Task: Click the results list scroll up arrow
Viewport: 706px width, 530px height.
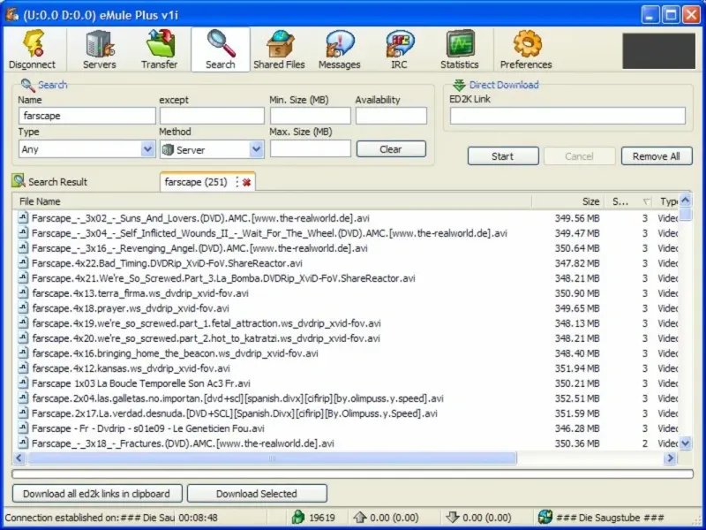Action: (x=686, y=201)
